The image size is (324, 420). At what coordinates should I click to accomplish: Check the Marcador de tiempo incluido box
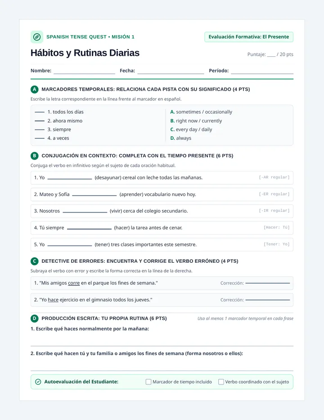[x=148, y=382]
